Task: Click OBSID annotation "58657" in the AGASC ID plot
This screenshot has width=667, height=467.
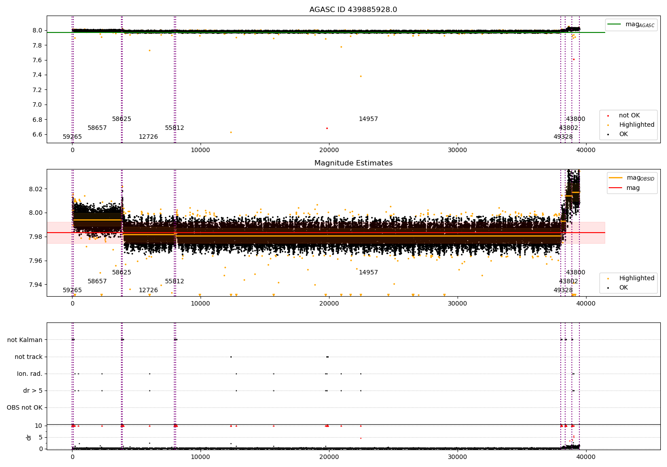Action: [x=97, y=128]
